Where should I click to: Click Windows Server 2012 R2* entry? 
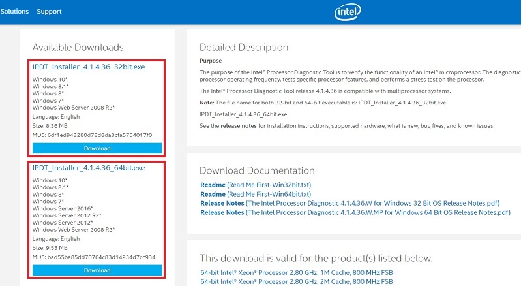(x=67, y=215)
